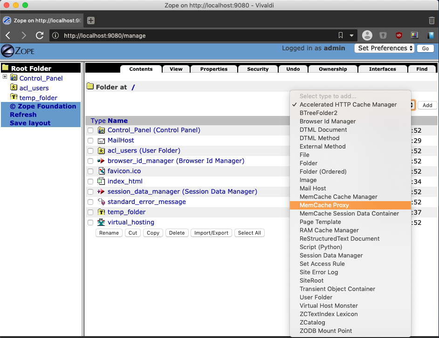The height and width of the screenshot is (338, 439).
Task: Open the Ownership tab
Action: coord(333,69)
